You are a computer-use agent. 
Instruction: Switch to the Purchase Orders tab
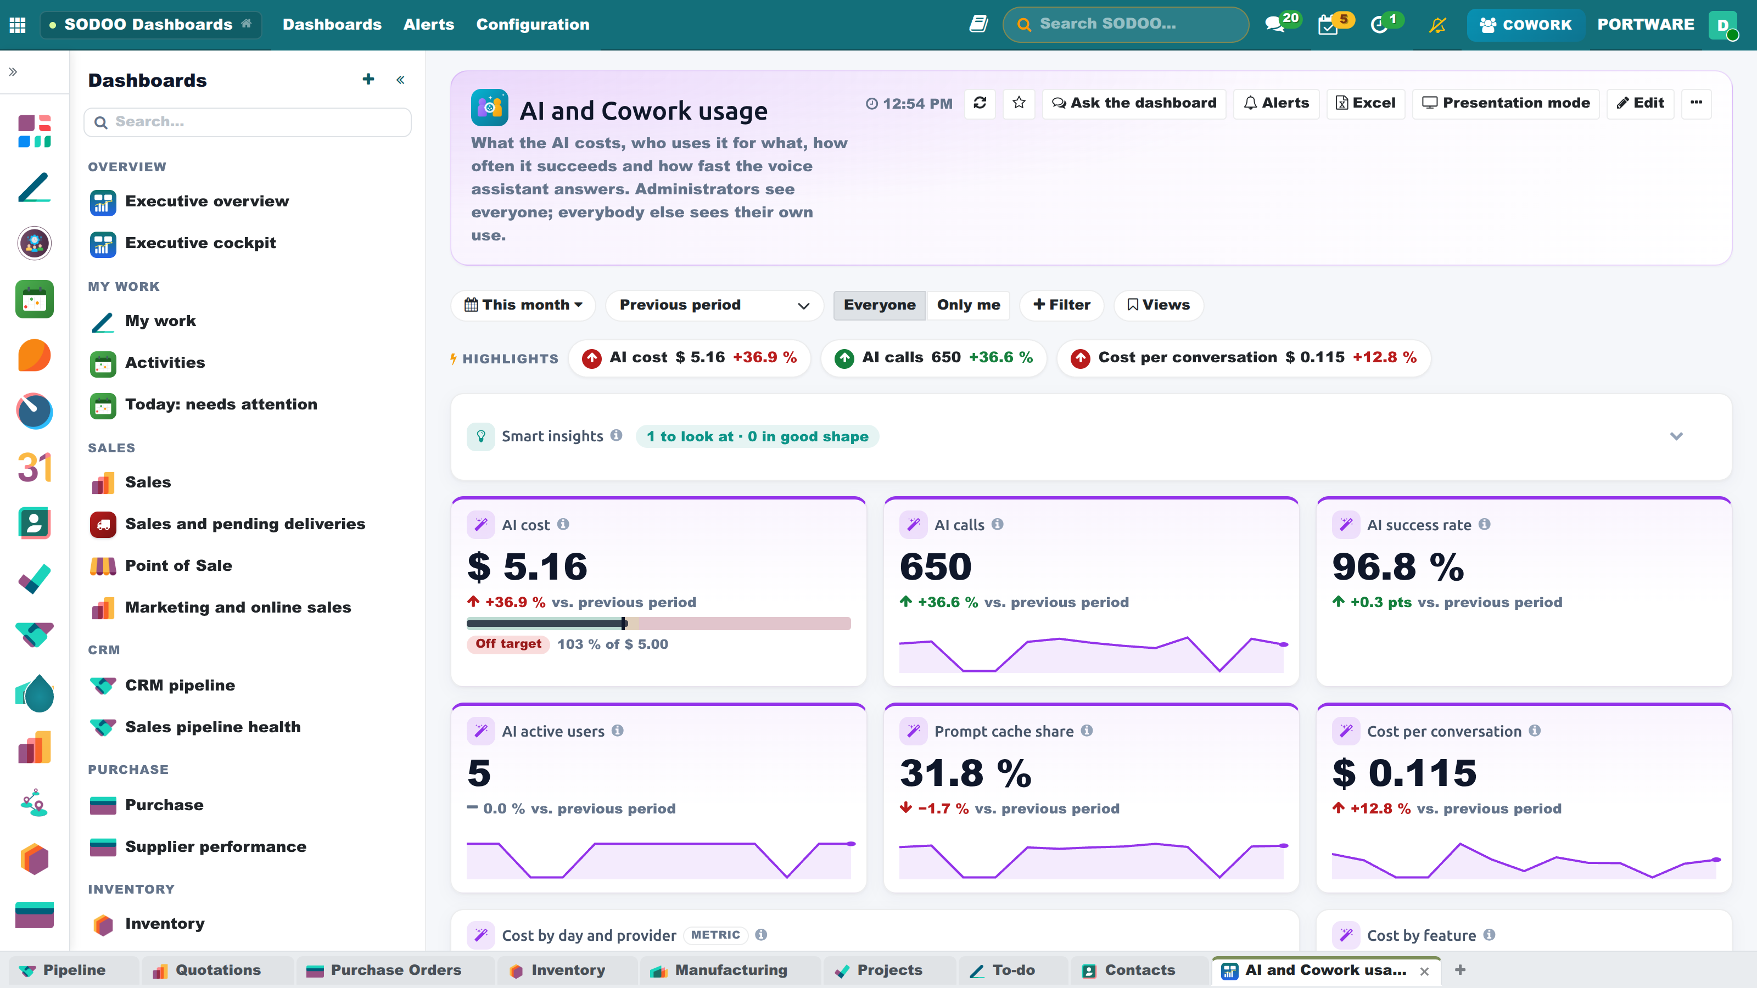395,969
